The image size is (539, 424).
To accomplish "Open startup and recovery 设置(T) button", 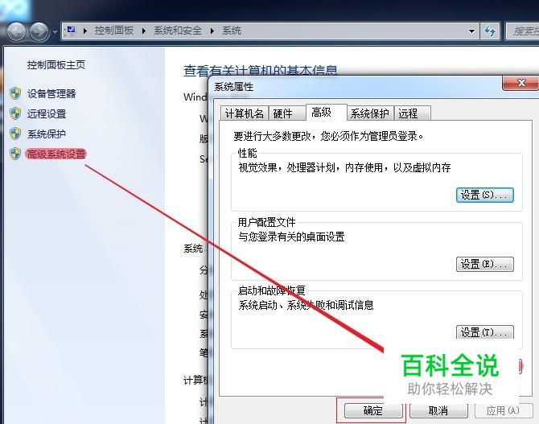I will pos(485,332).
